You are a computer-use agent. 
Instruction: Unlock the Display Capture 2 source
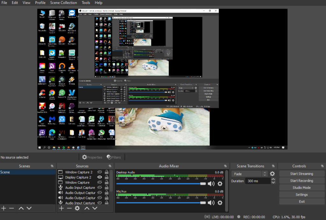pos(107,177)
